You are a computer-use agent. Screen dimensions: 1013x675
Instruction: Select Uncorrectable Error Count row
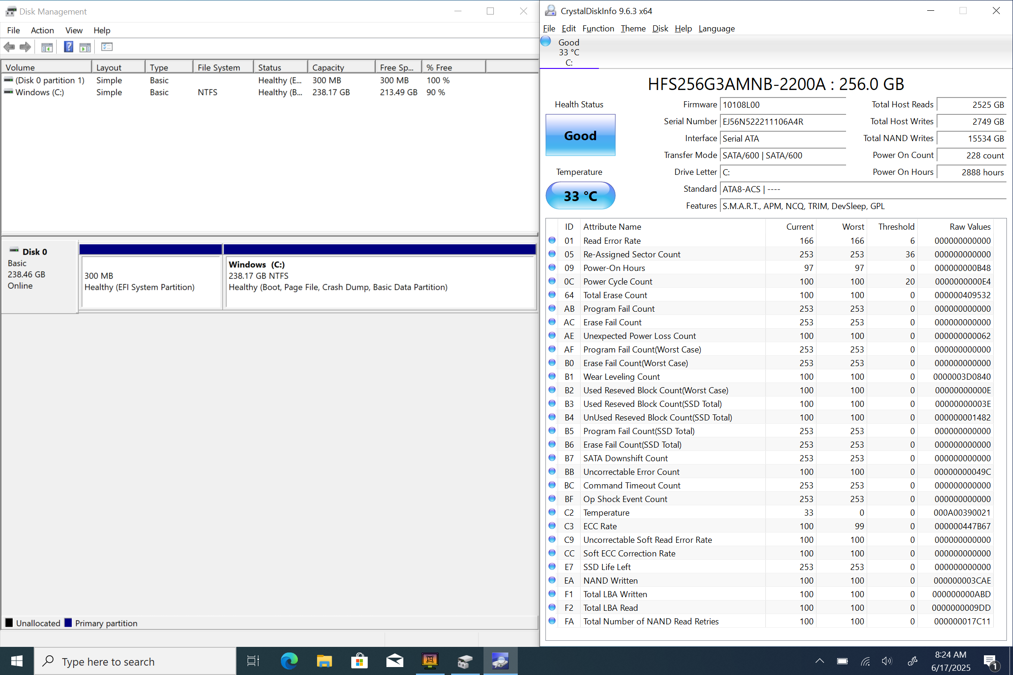769,472
